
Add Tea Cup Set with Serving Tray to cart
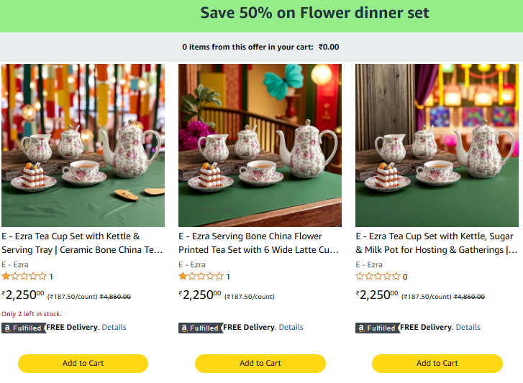coord(83,364)
